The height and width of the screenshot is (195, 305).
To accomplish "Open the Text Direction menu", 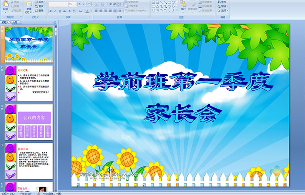I will tap(132, 2).
